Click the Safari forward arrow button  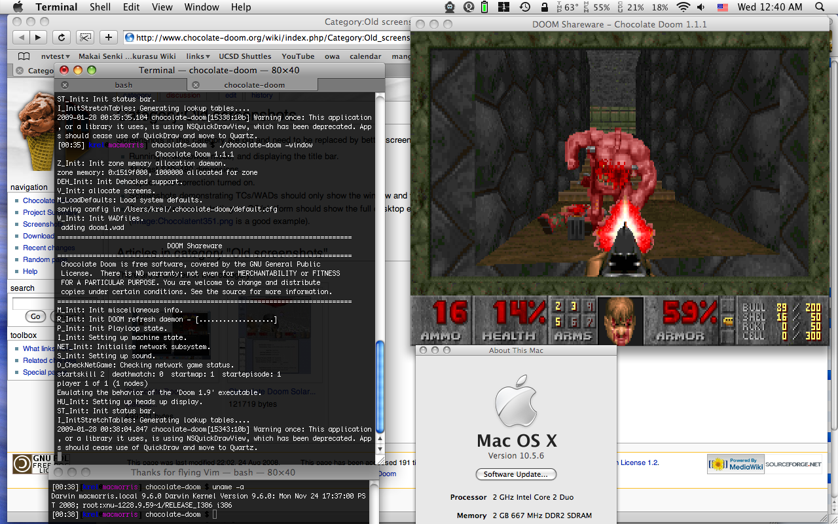tap(39, 37)
